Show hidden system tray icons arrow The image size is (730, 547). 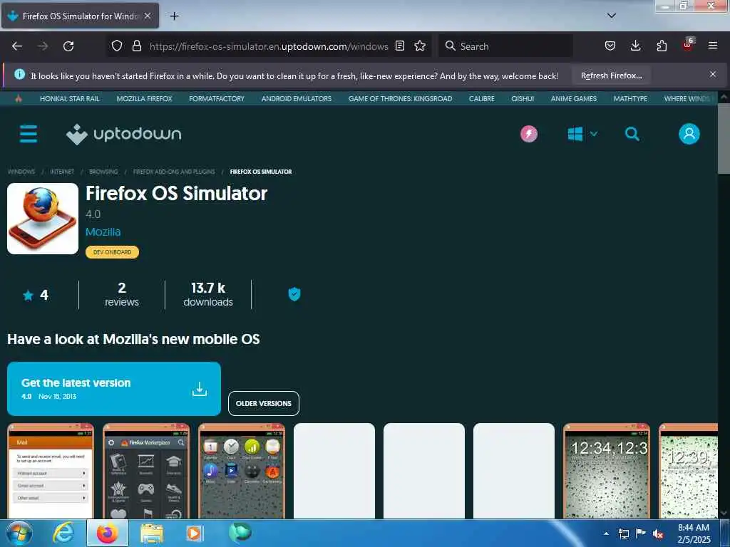pos(606,533)
